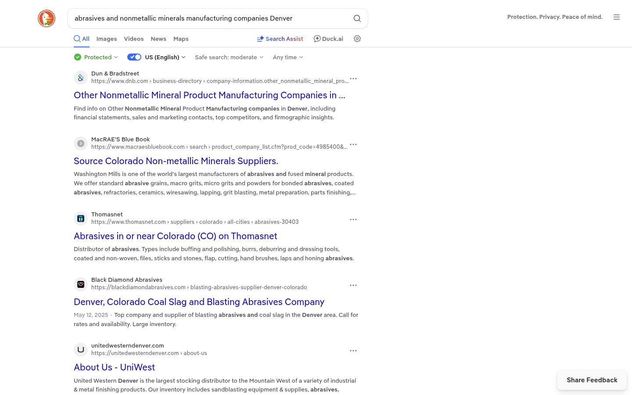Open more options for Dun & Bradstreet result
This screenshot has width=632, height=395.
pos(353,79)
